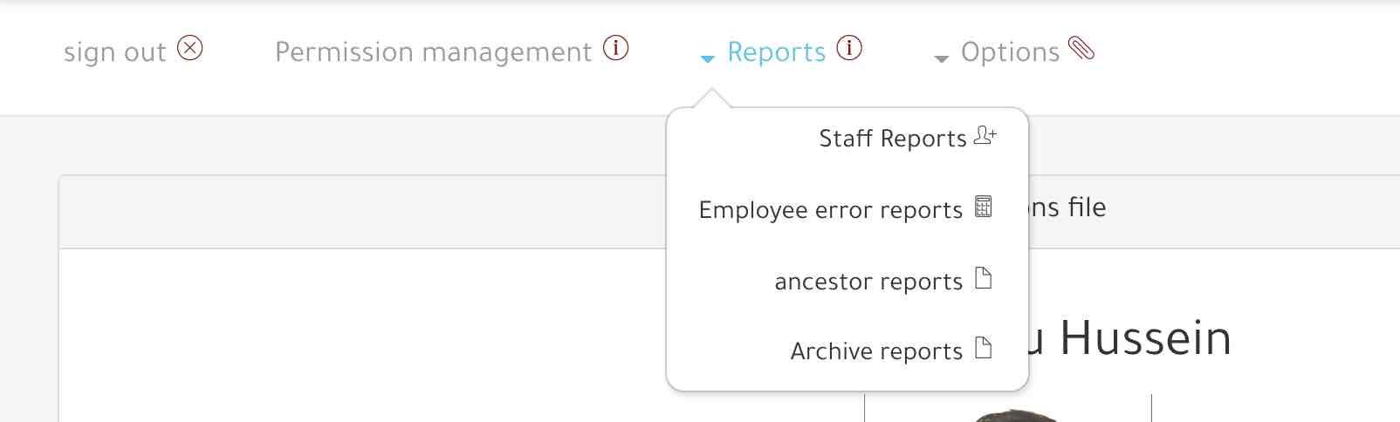Click the sign out circled X icon
This screenshot has width=1400, height=422.
(x=190, y=48)
